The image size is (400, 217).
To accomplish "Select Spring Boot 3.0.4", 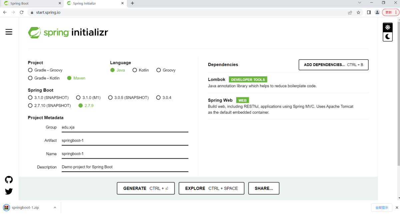I will point(164,98).
